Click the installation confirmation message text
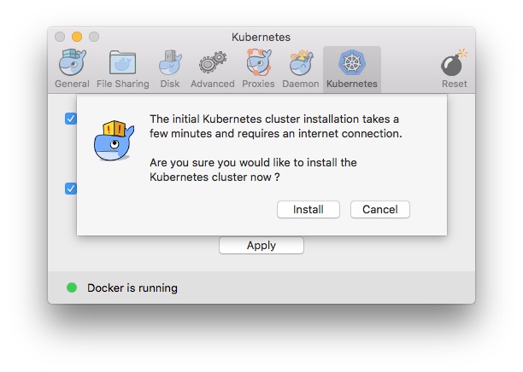Image resolution: width=523 pixels, height=372 pixels. click(274, 126)
